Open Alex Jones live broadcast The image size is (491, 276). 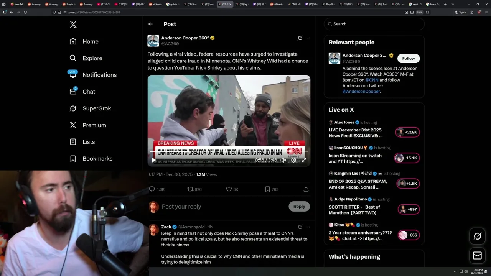[x=356, y=133]
